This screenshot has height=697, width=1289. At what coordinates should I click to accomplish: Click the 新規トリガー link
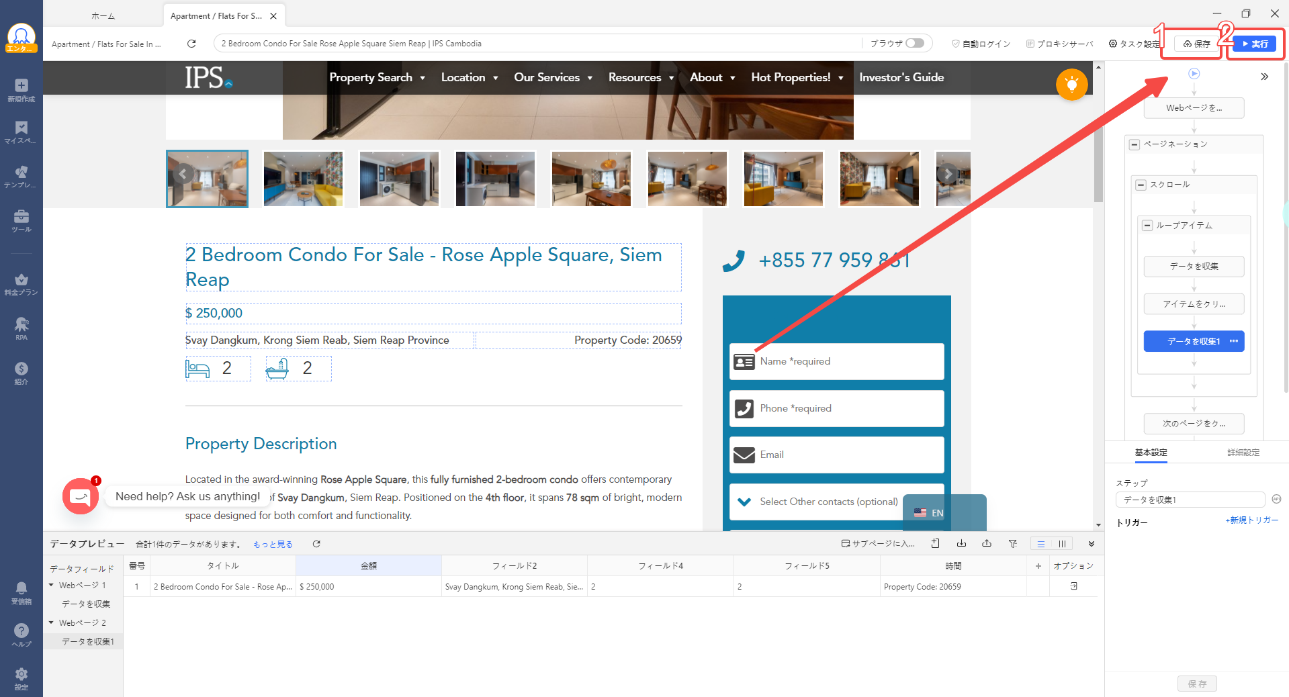tap(1251, 520)
